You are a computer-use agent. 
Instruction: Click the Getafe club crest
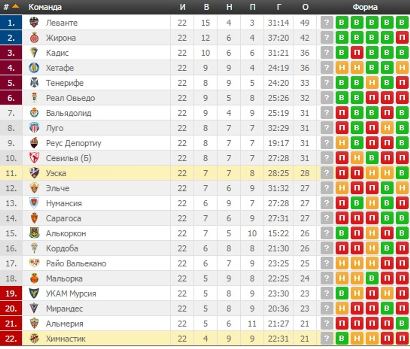click(34, 68)
